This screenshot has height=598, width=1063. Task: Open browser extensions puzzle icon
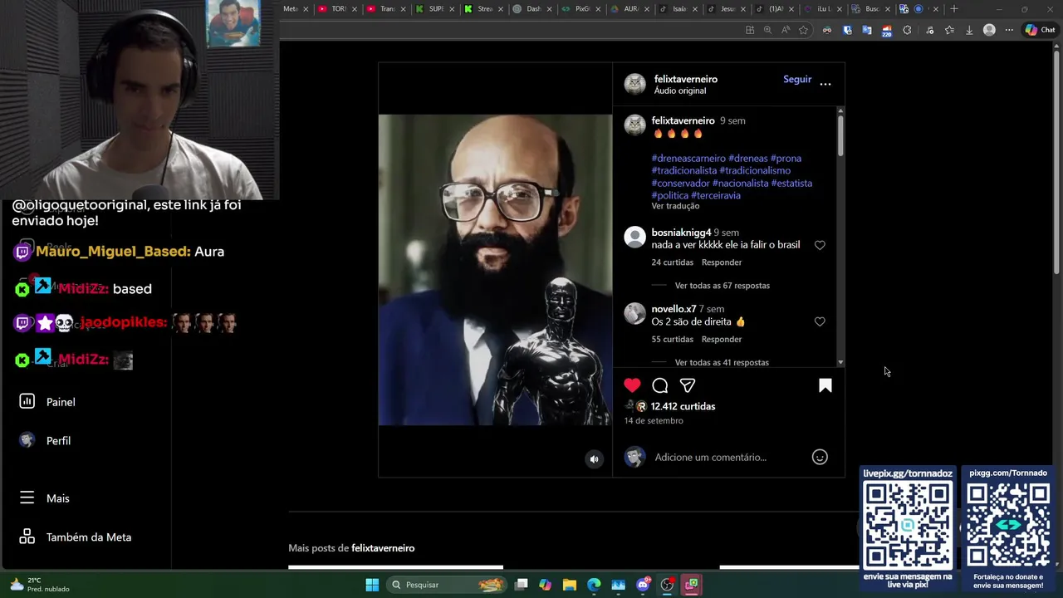[907, 30]
